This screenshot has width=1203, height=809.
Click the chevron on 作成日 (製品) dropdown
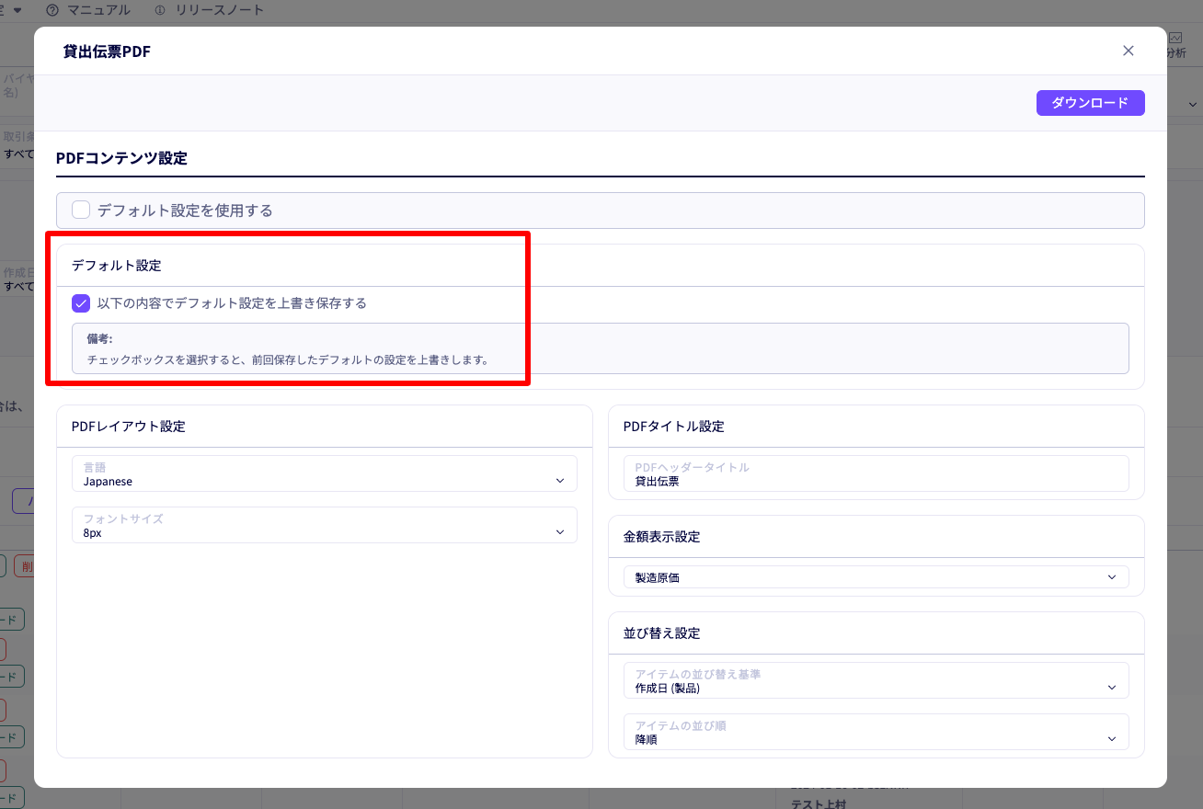pos(1112,688)
